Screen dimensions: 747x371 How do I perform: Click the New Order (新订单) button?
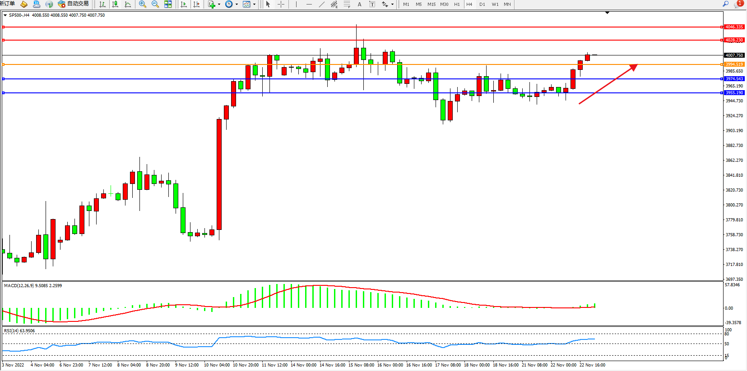7,4
